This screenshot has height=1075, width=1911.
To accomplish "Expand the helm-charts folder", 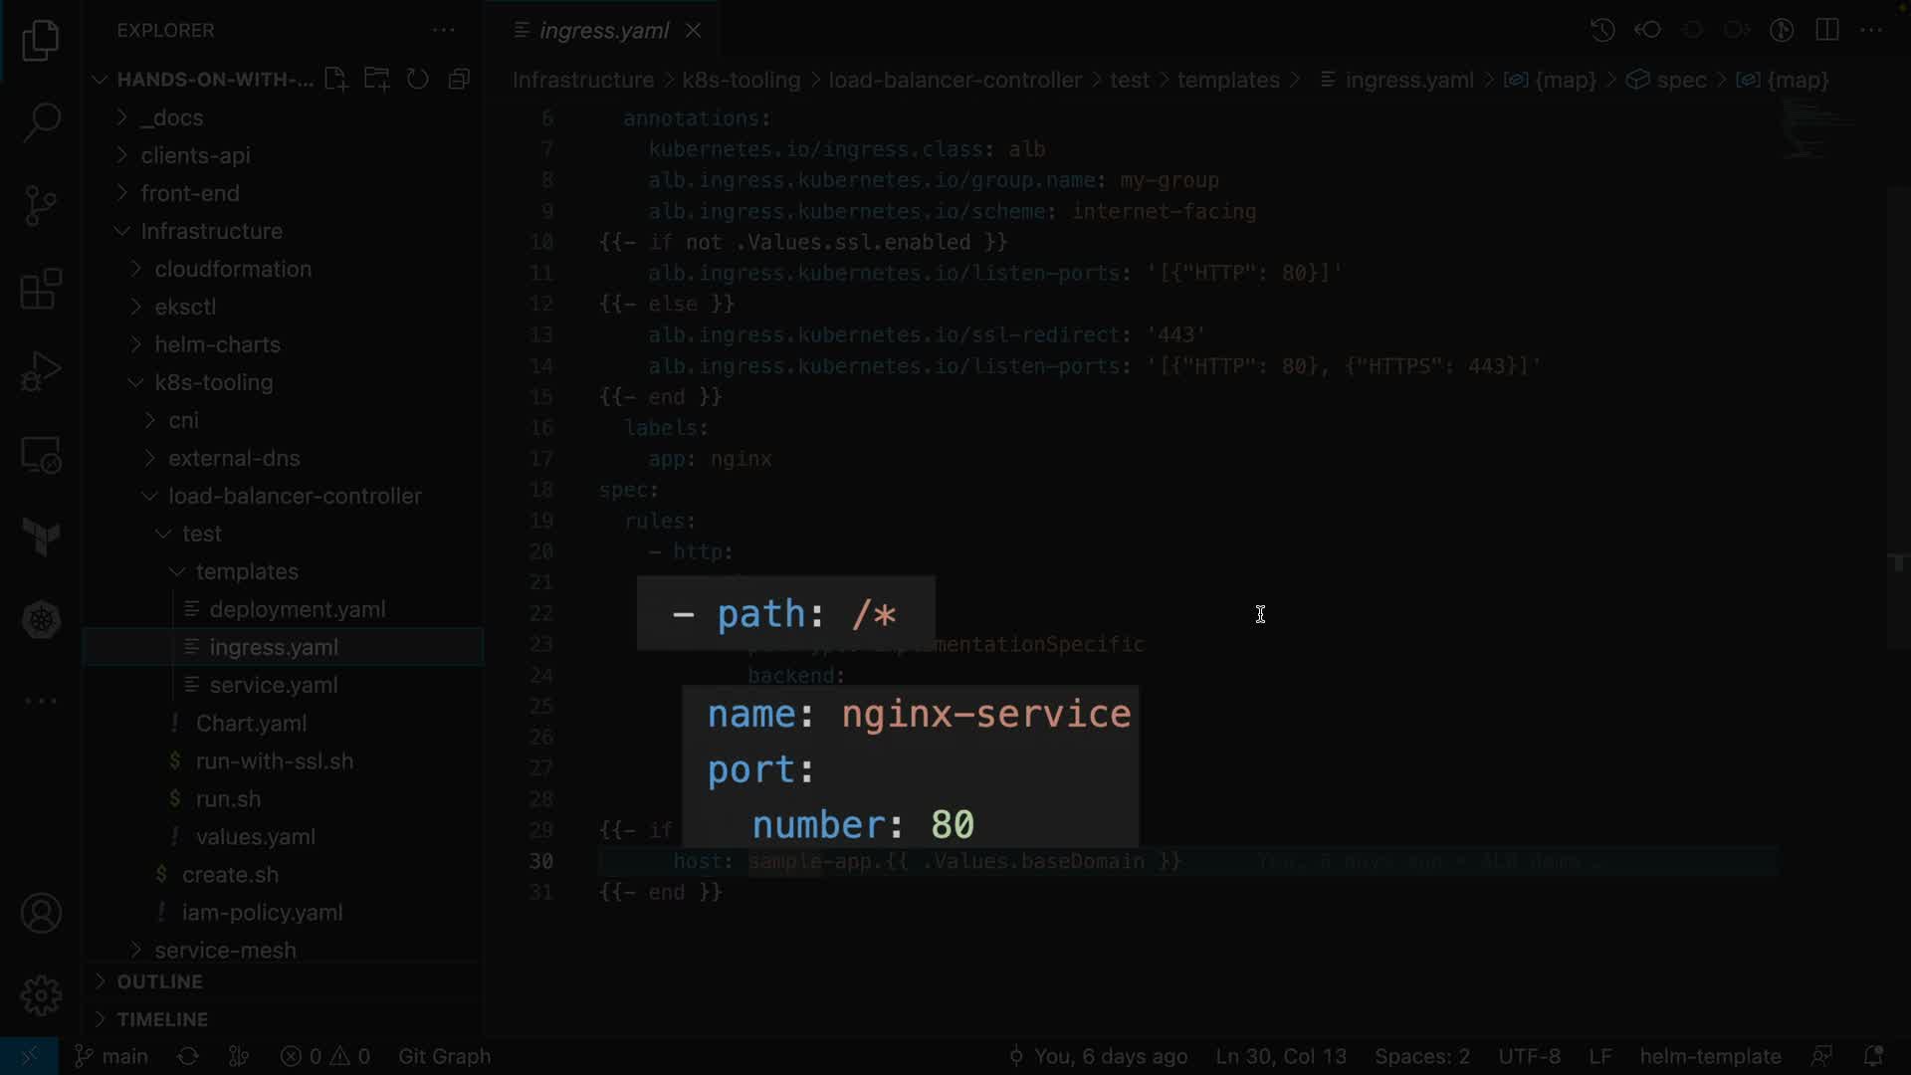I will 217,344.
